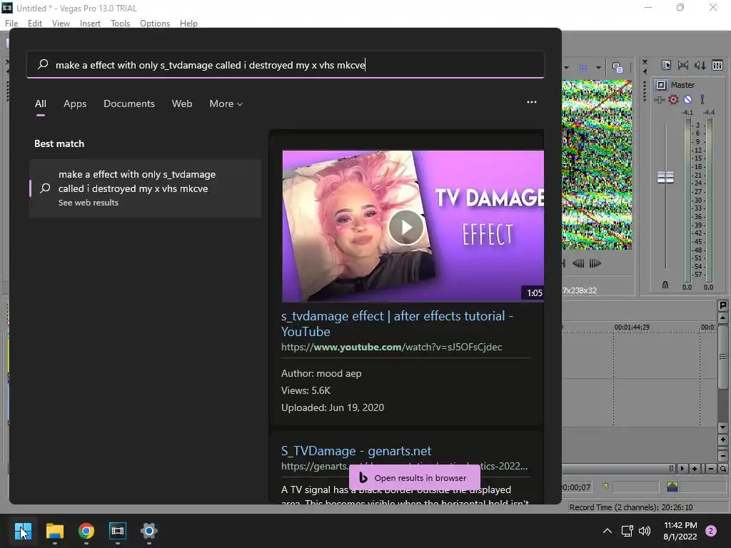The height and width of the screenshot is (548, 731).
Task: Zoom in time with horizontal plus
Action: click(x=694, y=469)
